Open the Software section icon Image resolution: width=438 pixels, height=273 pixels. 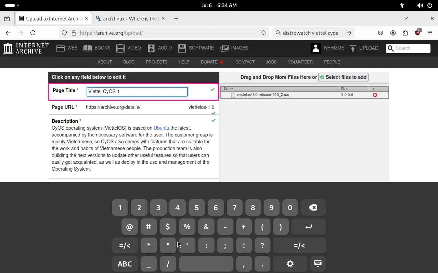pyautogui.click(x=182, y=48)
